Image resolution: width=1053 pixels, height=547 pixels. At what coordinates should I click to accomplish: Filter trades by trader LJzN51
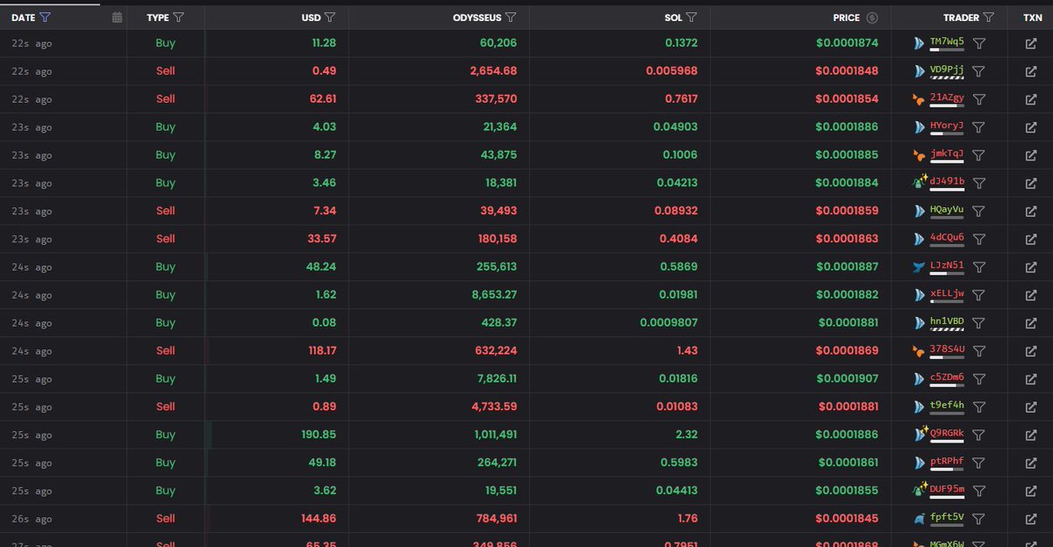(x=979, y=267)
